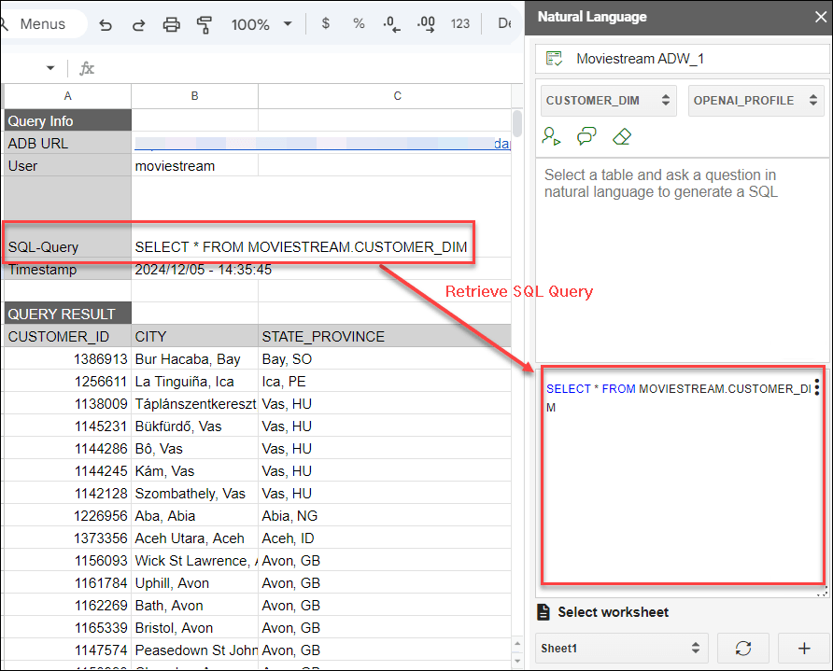The image size is (833, 671).
Task: Apply percent format icon
Action: coord(359,25)
